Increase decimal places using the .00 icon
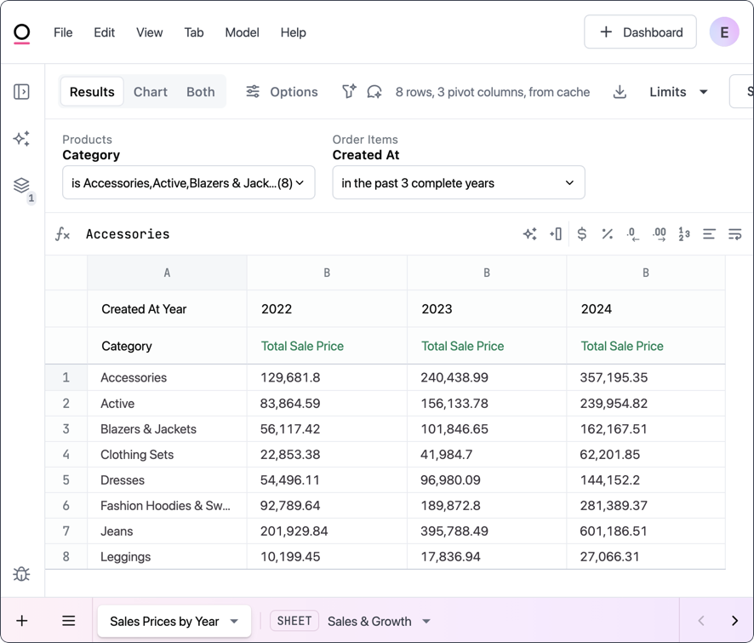Viewport: 754px width, 643px height. pyautogui.click(x=659, y=233)
